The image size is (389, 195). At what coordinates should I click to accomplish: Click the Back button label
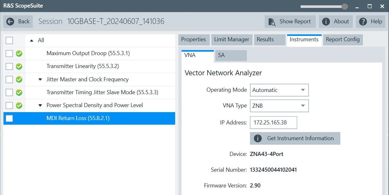(x=24, y=21)
